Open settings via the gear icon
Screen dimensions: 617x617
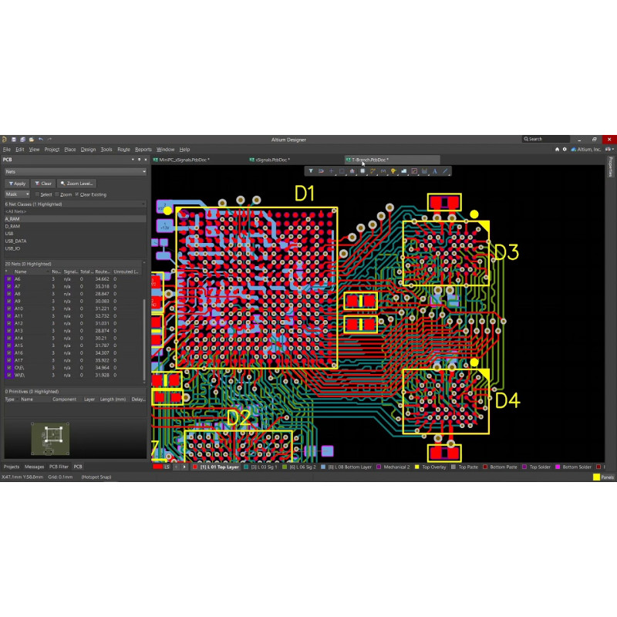[565, 149]
